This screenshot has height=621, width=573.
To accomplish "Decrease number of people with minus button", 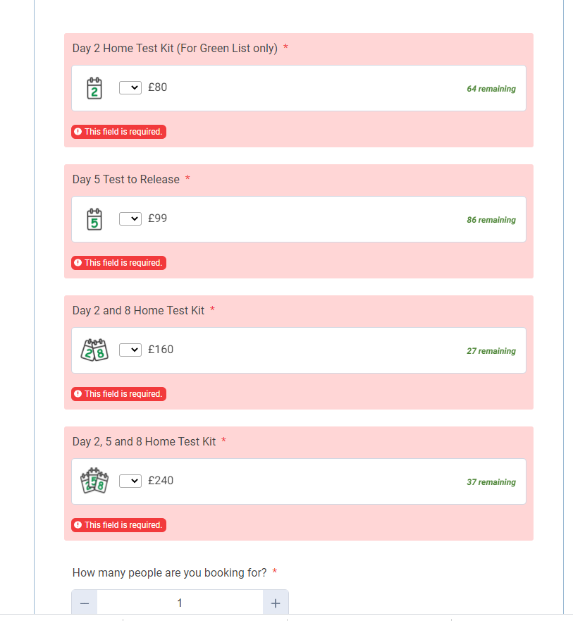I will coord(85,603).
